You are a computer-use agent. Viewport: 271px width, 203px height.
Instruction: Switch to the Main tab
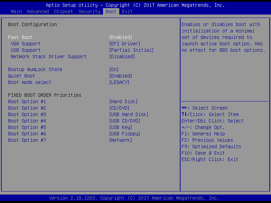[x=16, y=12]
